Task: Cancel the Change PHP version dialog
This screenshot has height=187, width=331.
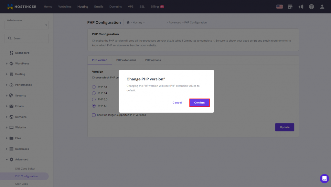Action: (x=177, y=102)
